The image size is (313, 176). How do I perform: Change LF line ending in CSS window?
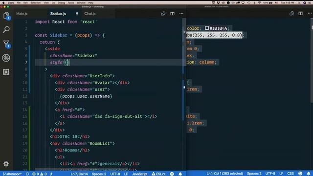[281, 174]
